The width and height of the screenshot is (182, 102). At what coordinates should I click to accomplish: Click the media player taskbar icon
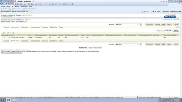(20, 100)
